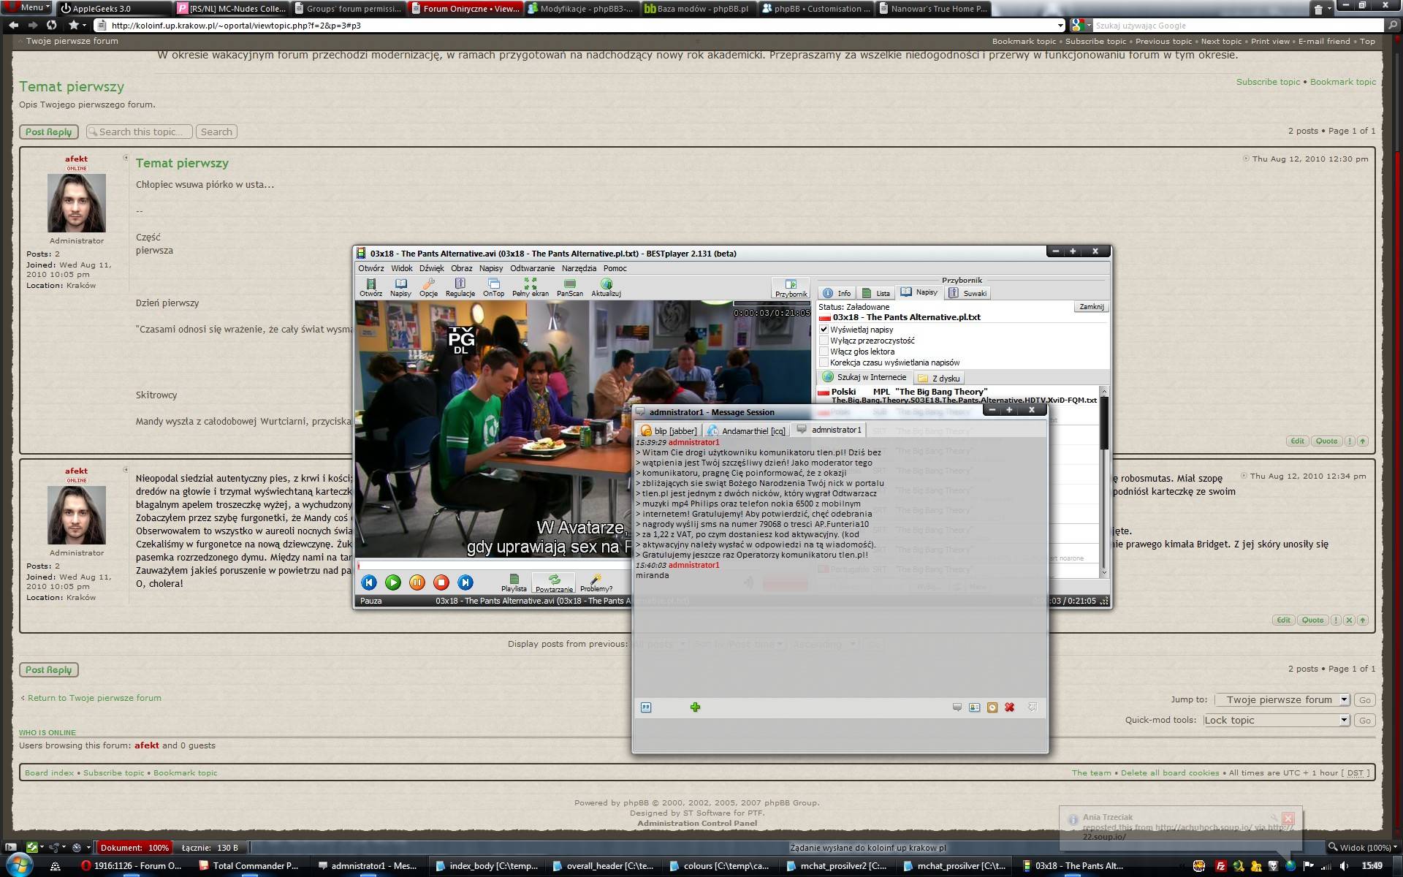Check for updates via the Aktualizuj icon
This screenshot has height=877, width=1403.
tap(606, 287)
